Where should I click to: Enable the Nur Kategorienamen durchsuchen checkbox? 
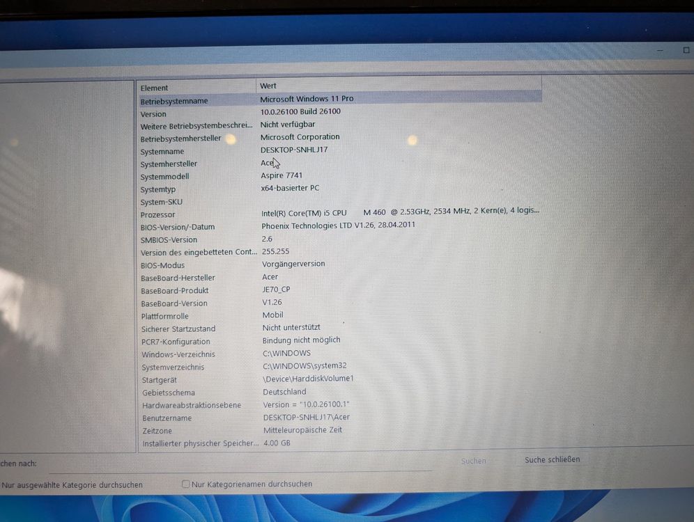tap(185, 483)
